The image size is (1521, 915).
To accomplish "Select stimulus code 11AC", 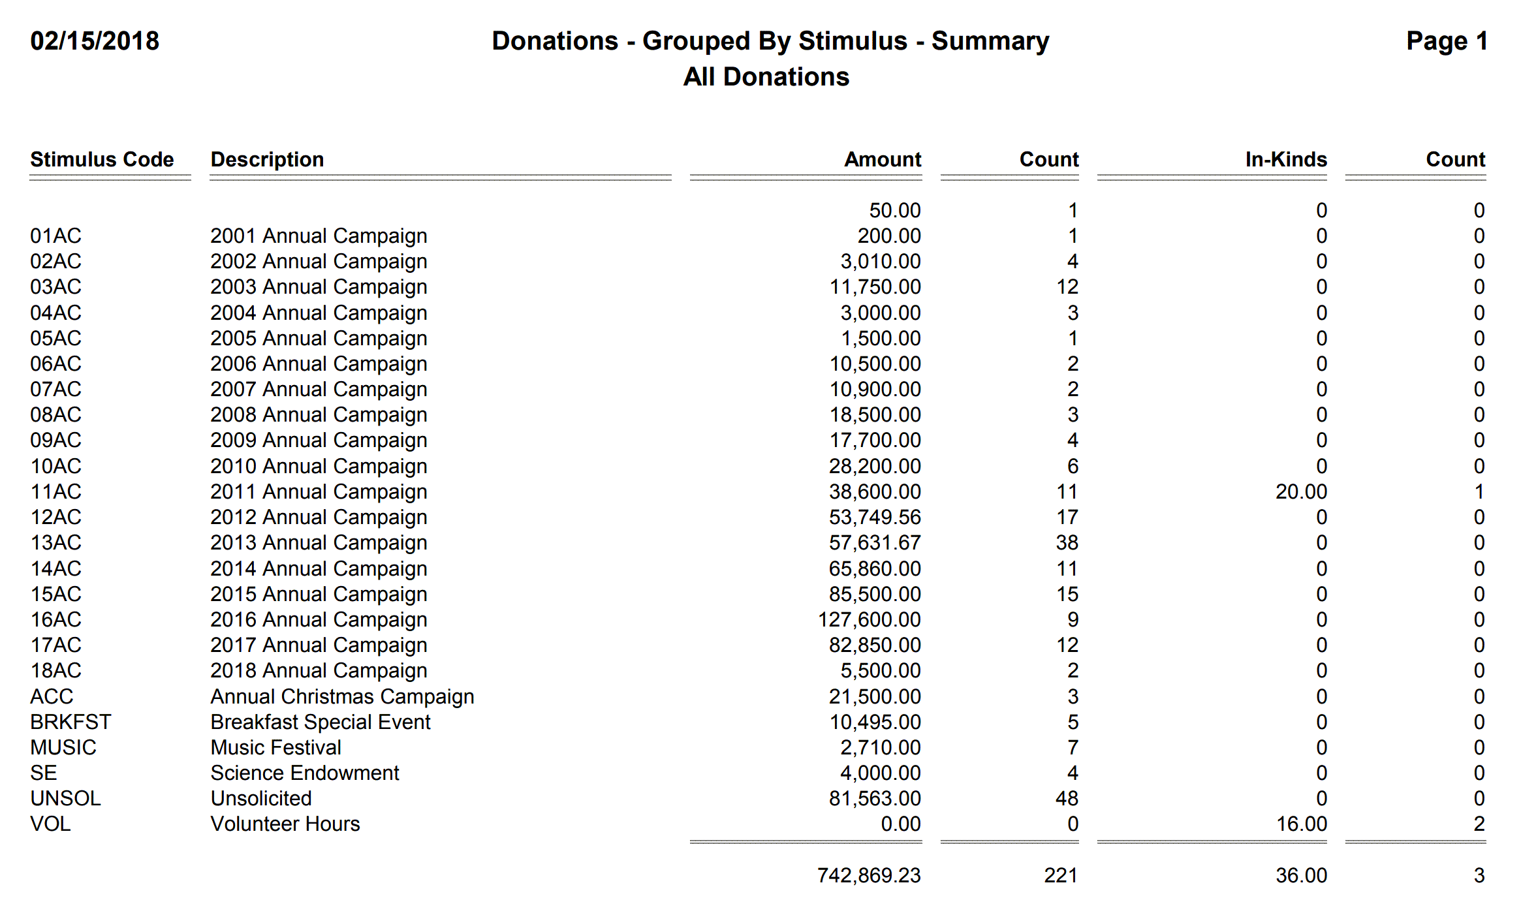I will pyautogui.click(x=55, y=491).
